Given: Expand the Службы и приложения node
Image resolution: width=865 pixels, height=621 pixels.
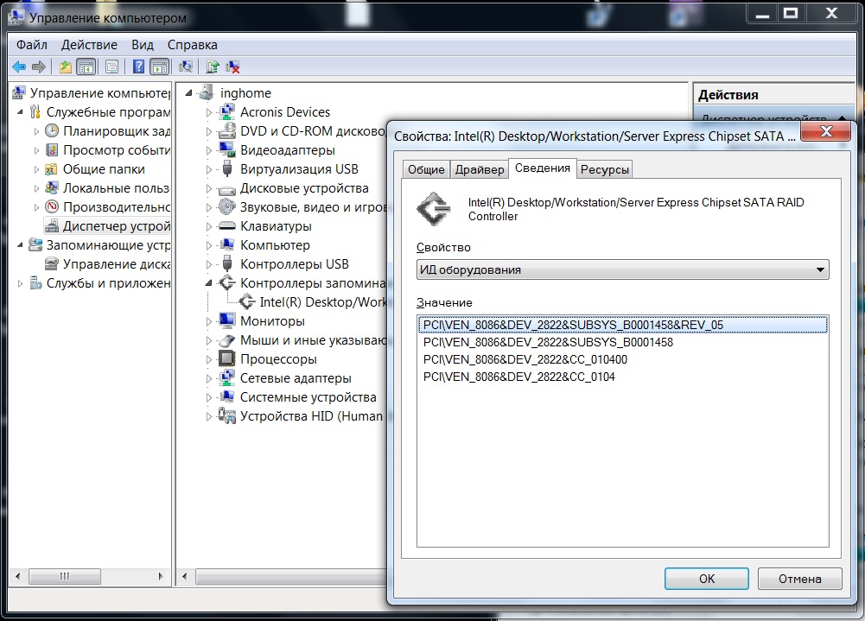Looking at the screenshot, I should click(20, 283).
